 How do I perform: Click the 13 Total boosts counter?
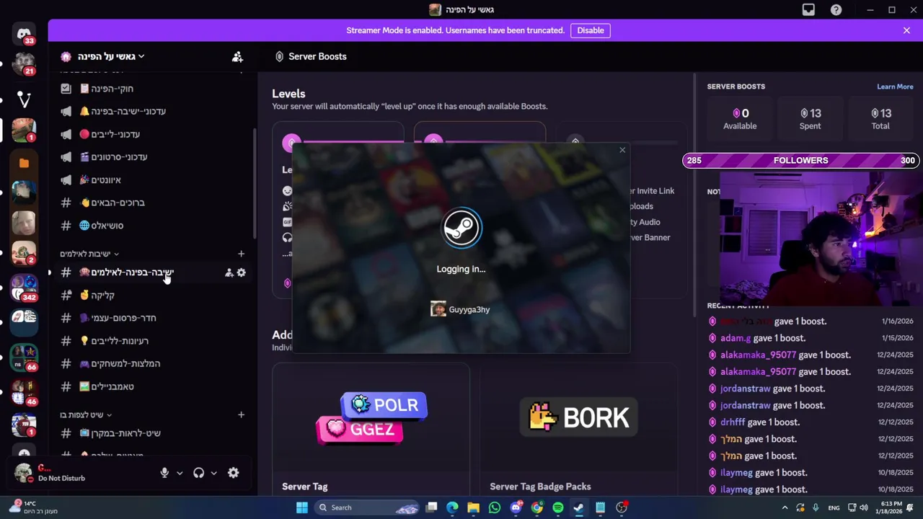pyautogui.click(x=880, y=119)
